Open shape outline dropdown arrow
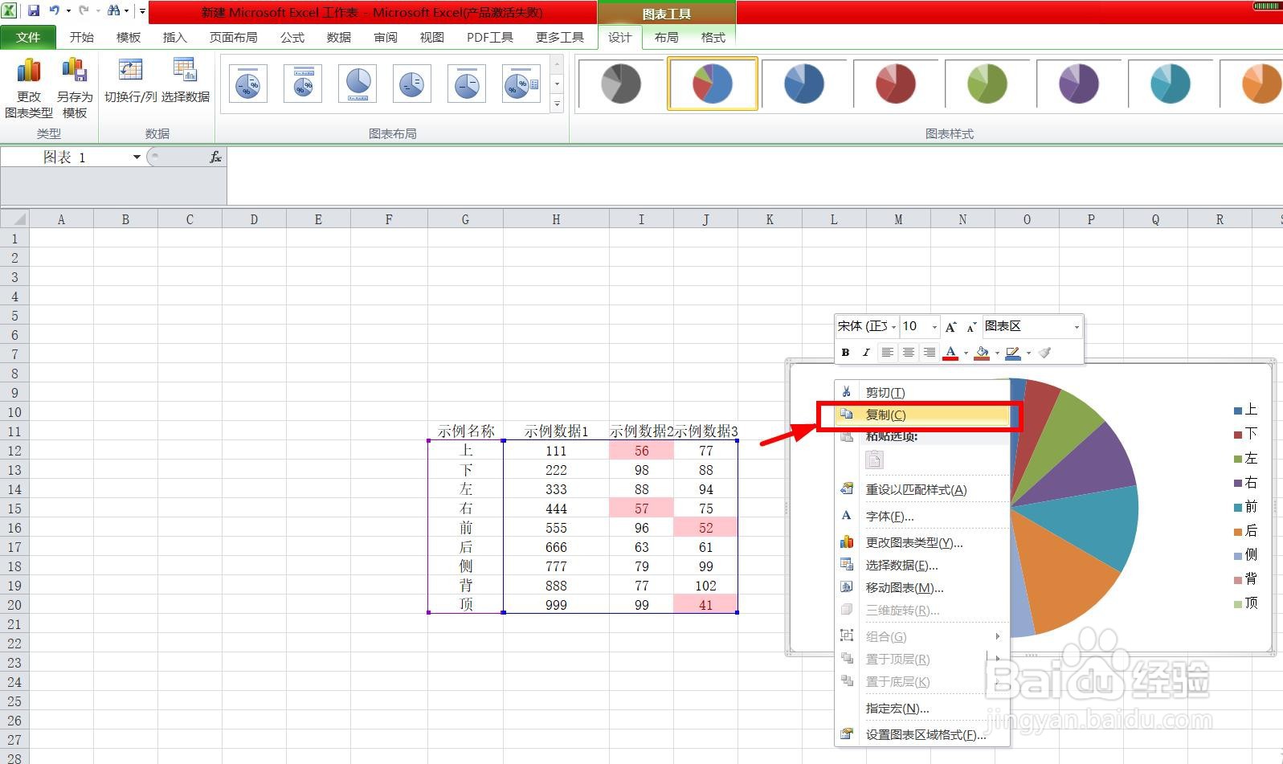 1028,353
